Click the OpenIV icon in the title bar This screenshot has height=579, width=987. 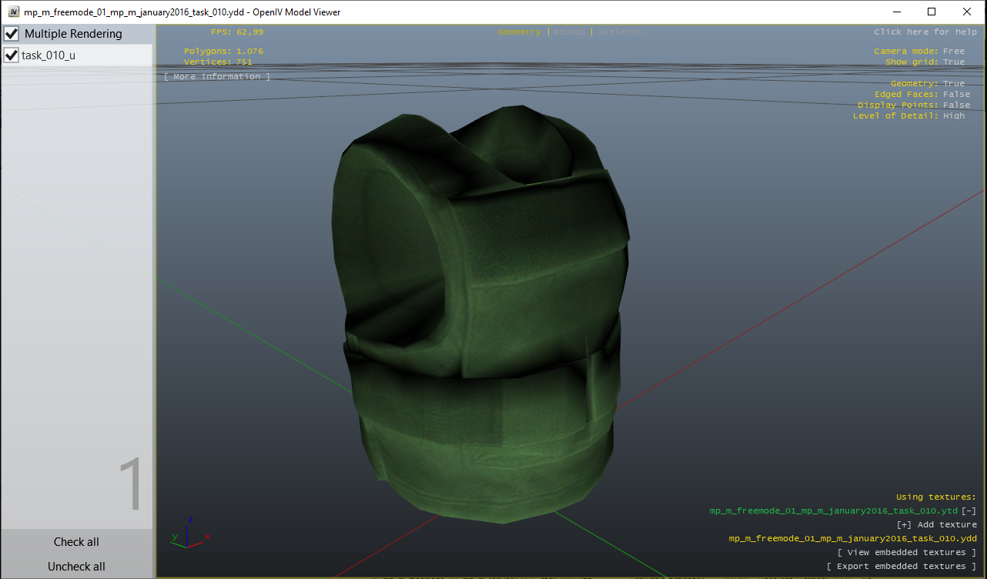(12, 12)
